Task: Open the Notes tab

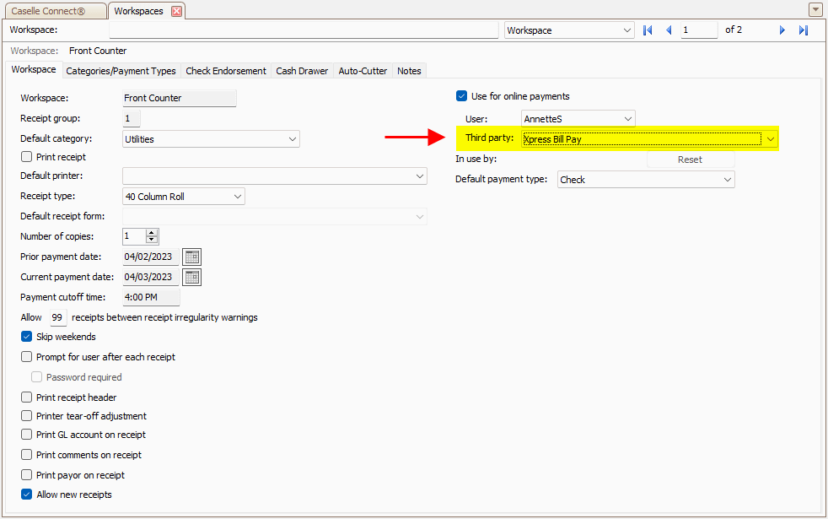Action: click(x=409, y=71)
